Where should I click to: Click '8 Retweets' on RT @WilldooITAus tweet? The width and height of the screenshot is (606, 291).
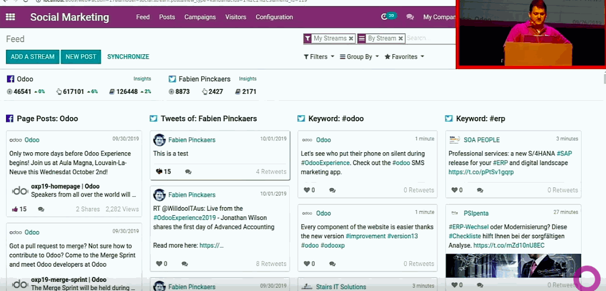(x=271, y=264)
